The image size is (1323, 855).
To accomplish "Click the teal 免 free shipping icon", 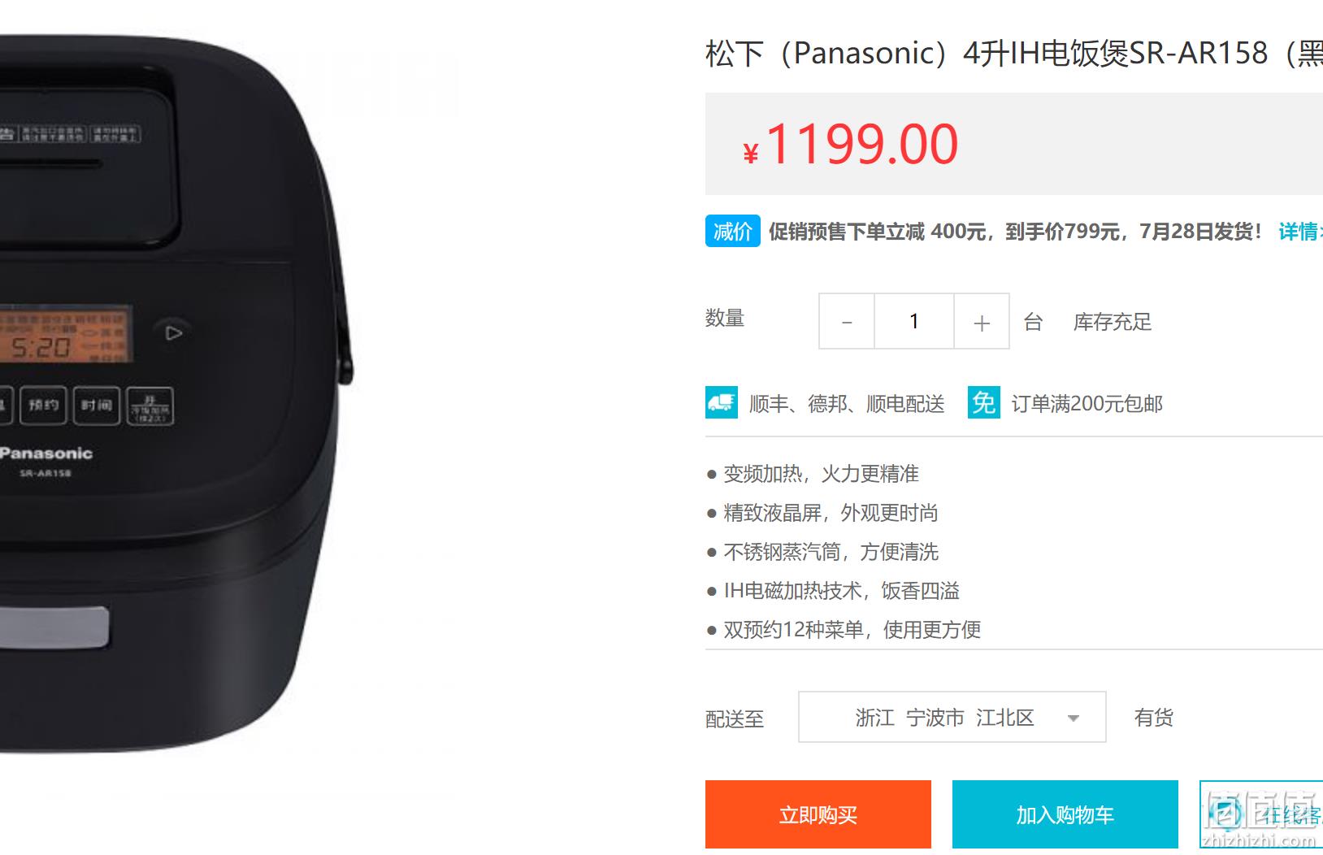I will click(x=984, y=402).
